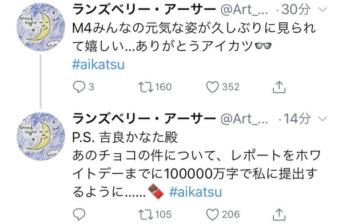Open the chevron menu on the 14分 tweet
343x224 pixels.
coord(323,119)
